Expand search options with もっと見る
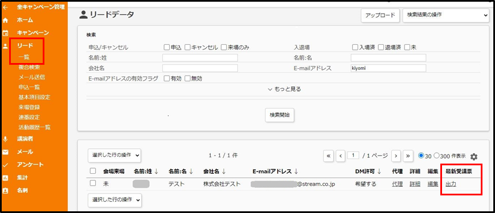Image resolution: width=495 pixels, height=213 pixels. point(284,89)
